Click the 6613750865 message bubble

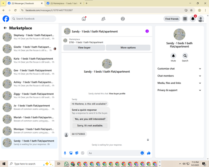point(78,134)
